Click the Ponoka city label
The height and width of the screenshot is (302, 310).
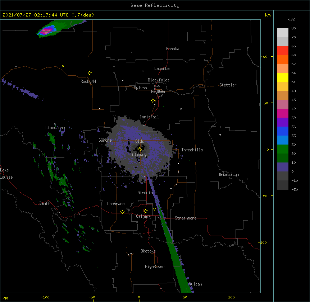click(x=173, y=49)
